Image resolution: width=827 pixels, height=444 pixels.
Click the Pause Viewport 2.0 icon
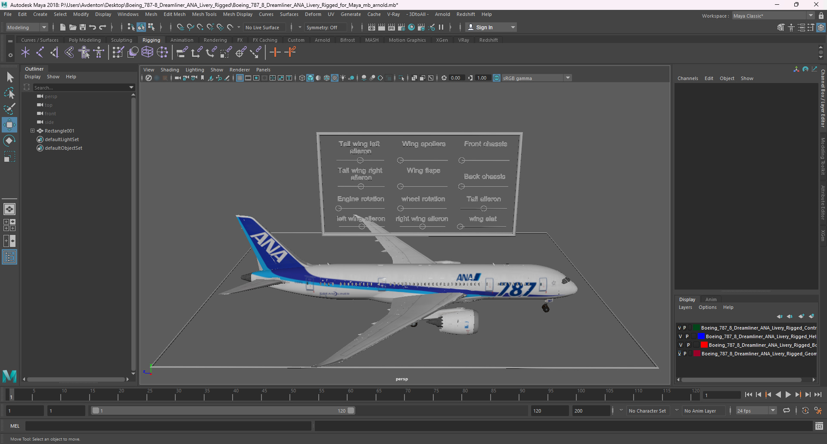coord(441,27)
